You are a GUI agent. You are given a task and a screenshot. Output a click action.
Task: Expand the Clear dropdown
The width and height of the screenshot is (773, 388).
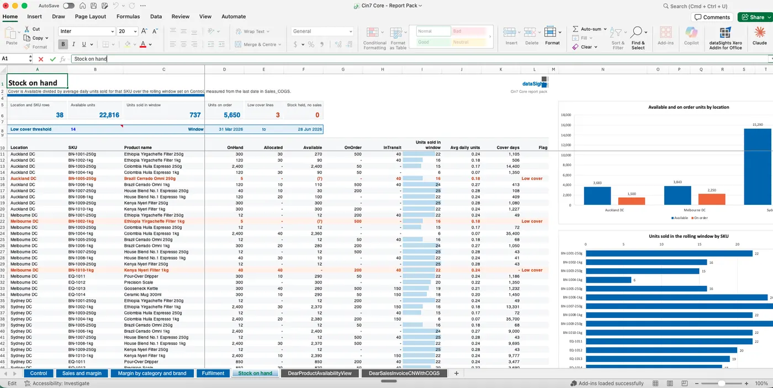pos(597,47)
